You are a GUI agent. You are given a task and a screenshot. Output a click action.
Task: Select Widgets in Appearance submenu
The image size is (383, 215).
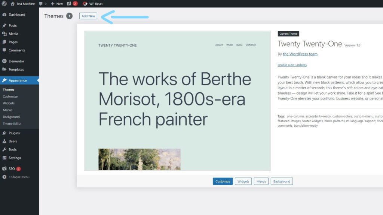(9, 103)
